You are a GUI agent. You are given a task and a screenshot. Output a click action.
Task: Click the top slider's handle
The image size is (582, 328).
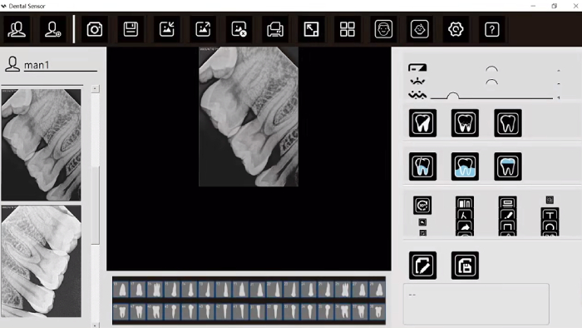coord(491,69)
